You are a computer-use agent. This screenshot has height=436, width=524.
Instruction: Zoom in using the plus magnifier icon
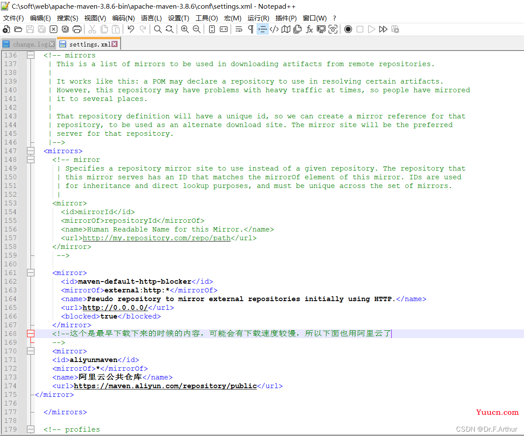[x=185, y=29]
